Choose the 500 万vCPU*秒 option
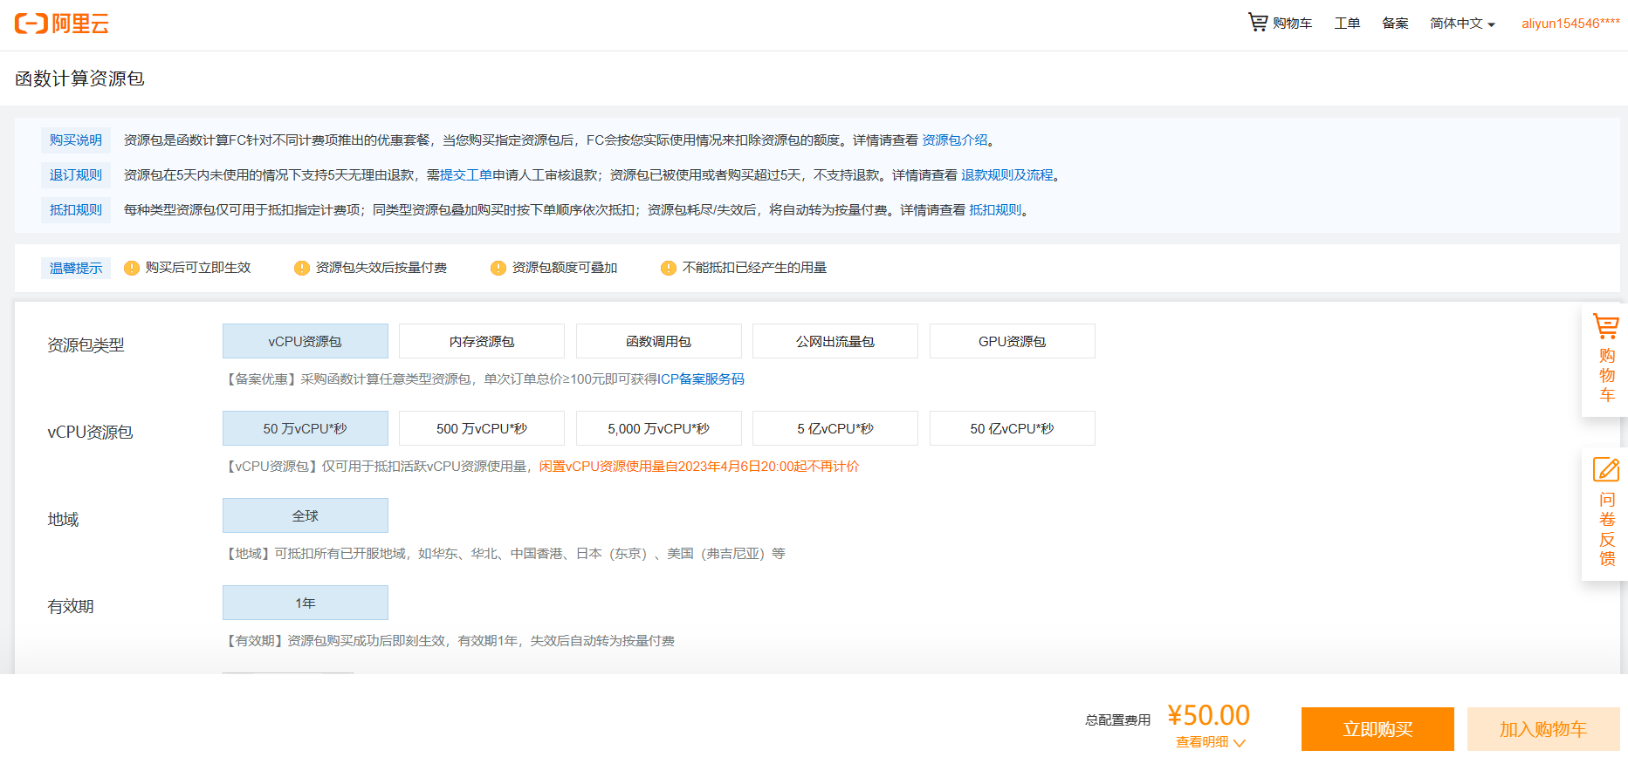This screenshot has width=1628, height=757. (482, 428)
